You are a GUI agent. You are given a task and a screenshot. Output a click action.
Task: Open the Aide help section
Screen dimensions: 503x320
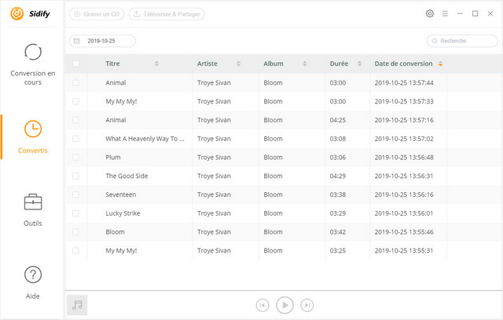click(33, 282)
